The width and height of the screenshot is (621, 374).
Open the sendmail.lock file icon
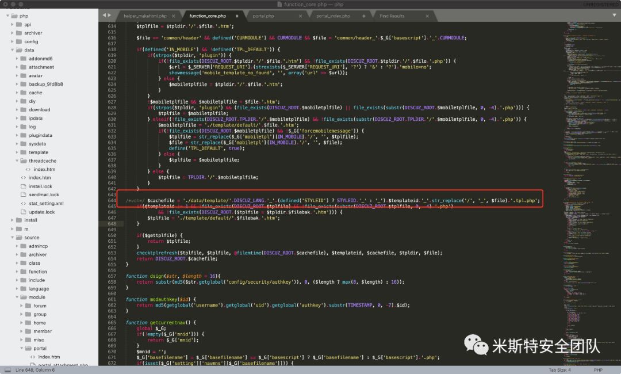tap(24, 195)
